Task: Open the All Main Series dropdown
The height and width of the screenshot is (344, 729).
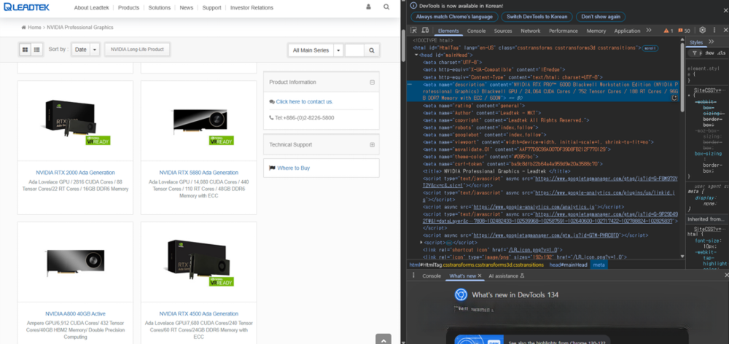Action: (315, 50)
